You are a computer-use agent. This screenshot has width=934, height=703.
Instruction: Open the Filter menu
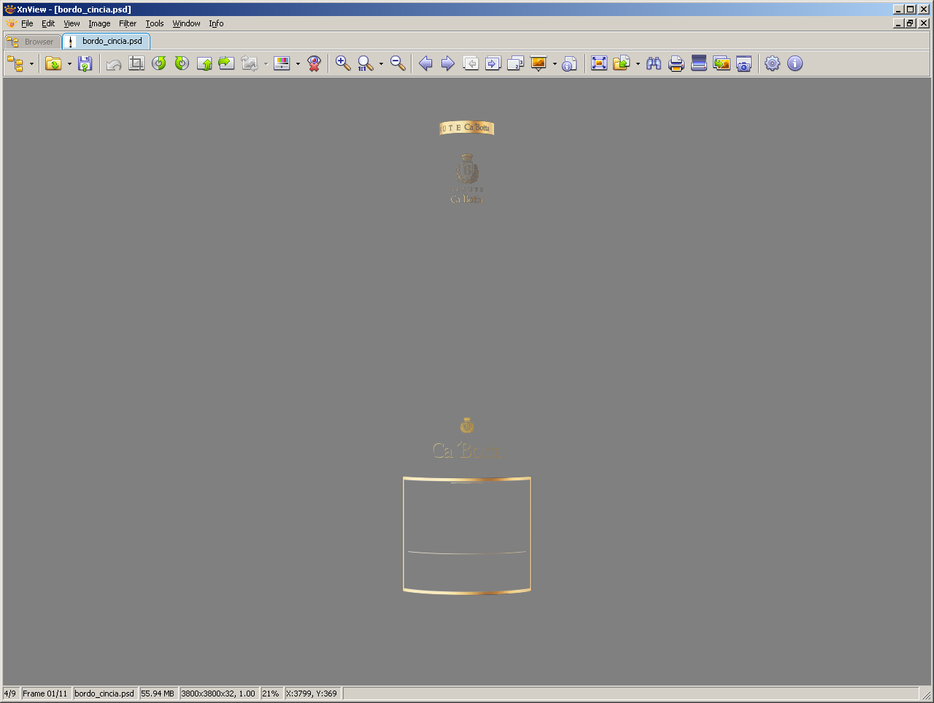point(128,23)
